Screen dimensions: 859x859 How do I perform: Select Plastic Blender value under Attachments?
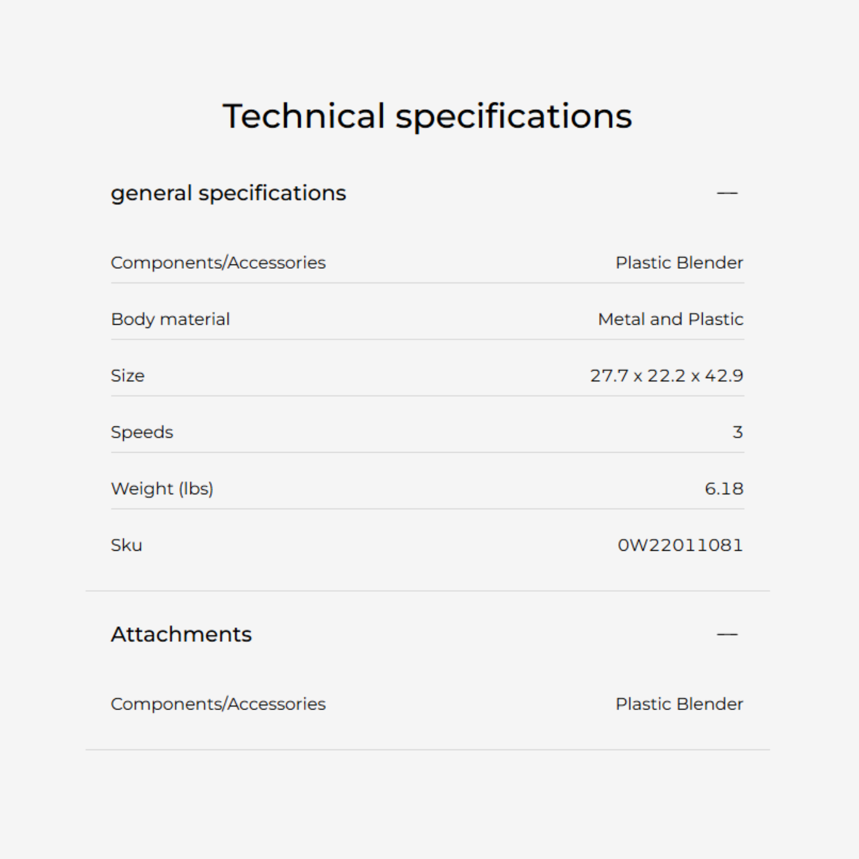679,704
